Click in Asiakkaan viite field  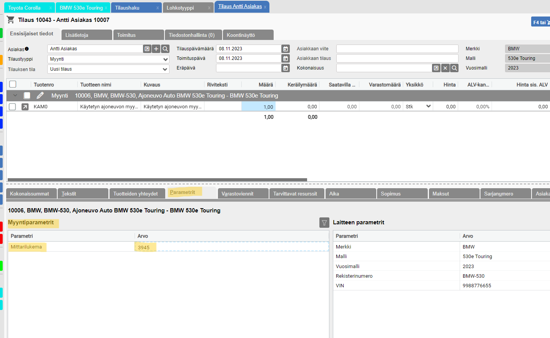(397, 49)
